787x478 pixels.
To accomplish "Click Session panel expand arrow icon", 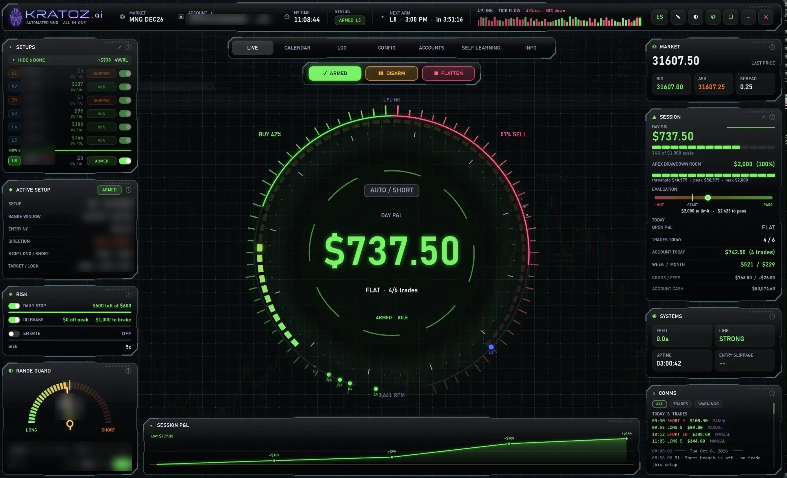I will point(763,117).
